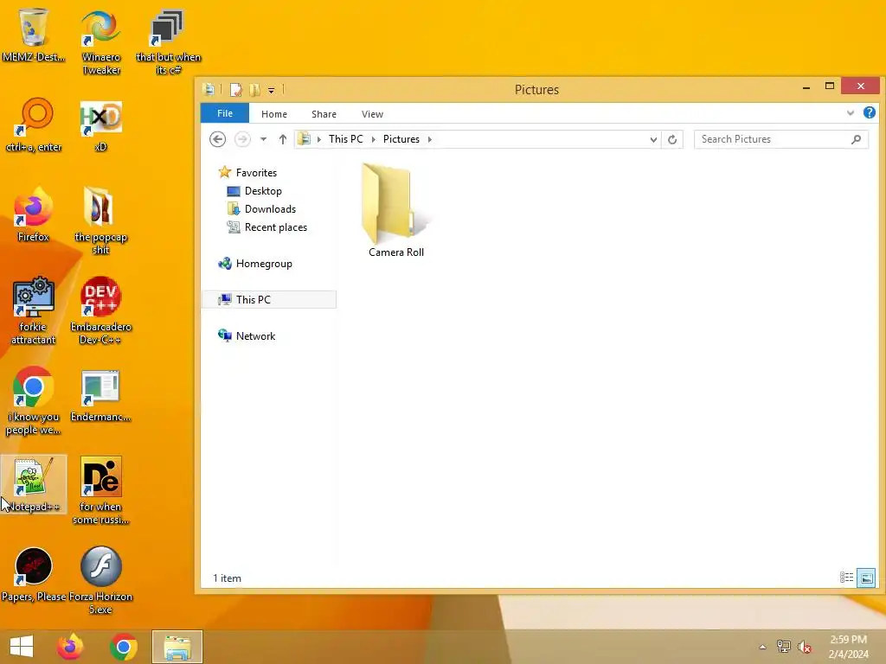Go back with the Back arrow

[217, 139]
